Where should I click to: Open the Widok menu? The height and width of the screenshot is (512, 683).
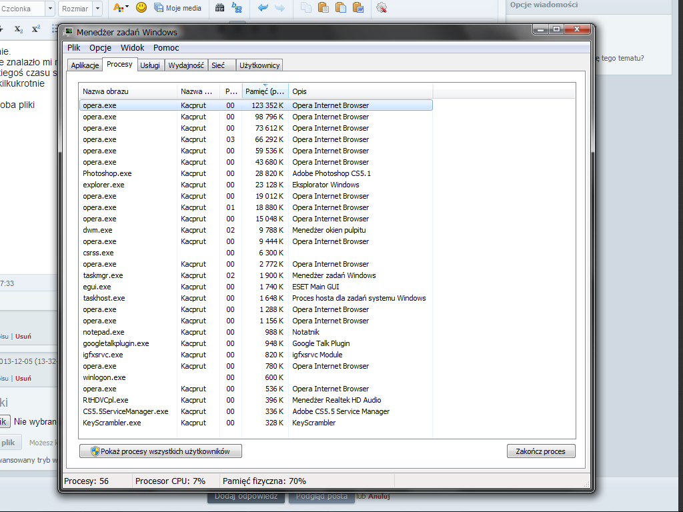tap(133, 48)
